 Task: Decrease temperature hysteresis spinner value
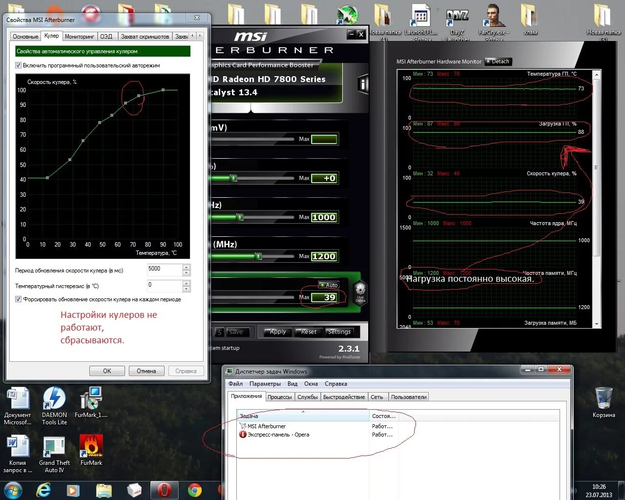(186, 289)
